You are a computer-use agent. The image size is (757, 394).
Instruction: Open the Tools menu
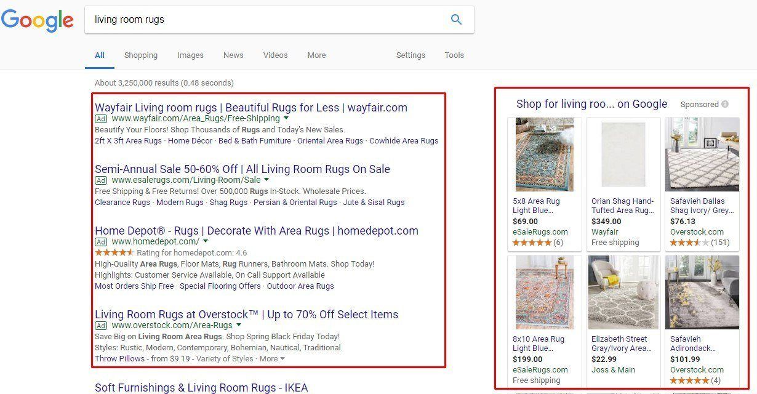[x=454, y=55]
